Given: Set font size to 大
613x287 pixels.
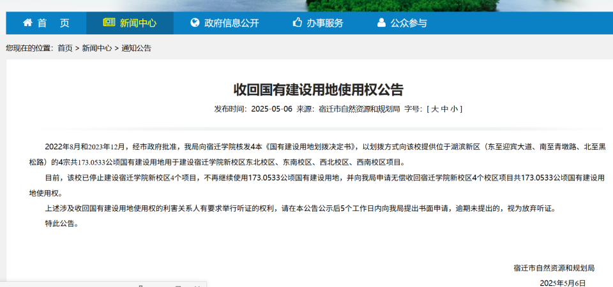Looking at the screenshot, I should pyautogui.click(x=434, y=109).
